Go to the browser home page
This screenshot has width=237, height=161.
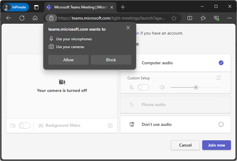click(35, 18)
